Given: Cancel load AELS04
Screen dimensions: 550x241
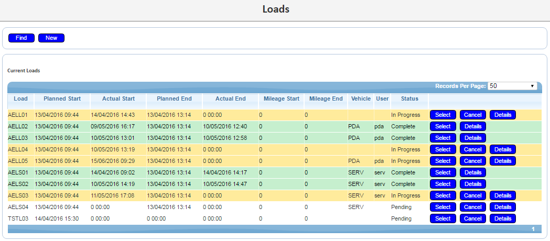Looking at the screenshot, I should pos(473,207).
